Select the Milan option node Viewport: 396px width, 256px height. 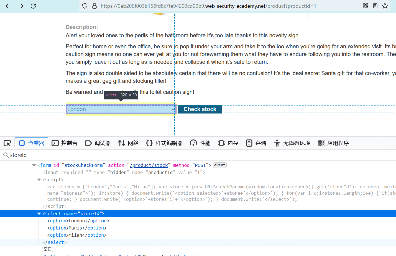point(77,235)
